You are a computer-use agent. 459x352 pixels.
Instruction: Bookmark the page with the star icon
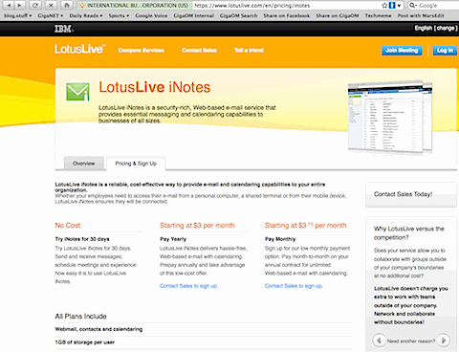384,6
